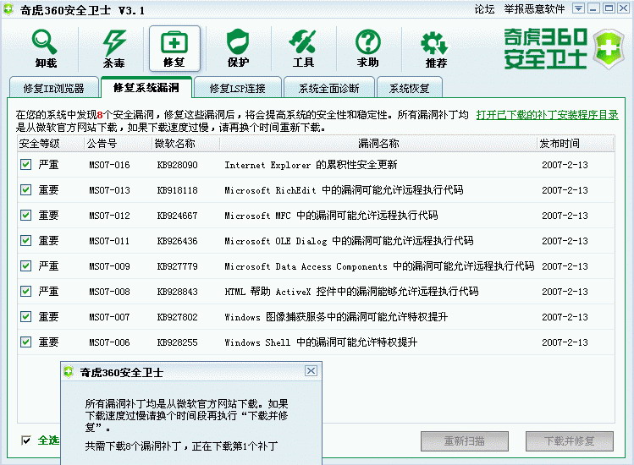Open the title bar dropdown arrow button
This screenshot has height=465, width=634.
coord(578,8)
